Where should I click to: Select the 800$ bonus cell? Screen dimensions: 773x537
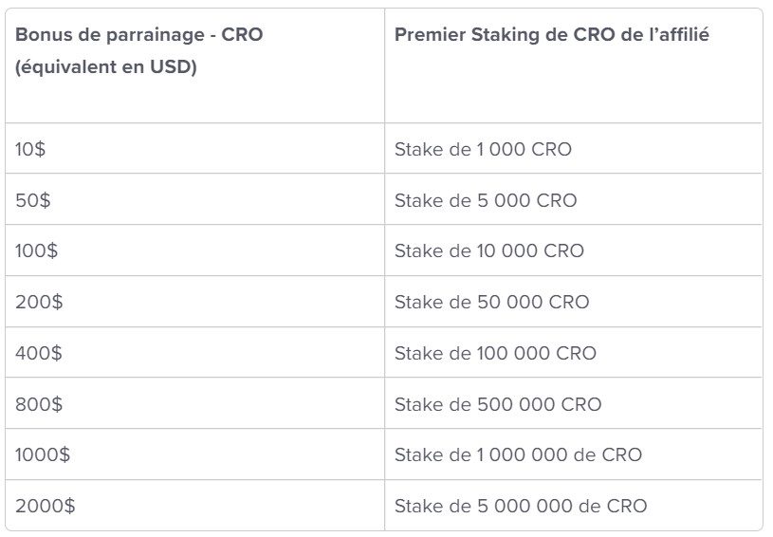coord(194,403)
